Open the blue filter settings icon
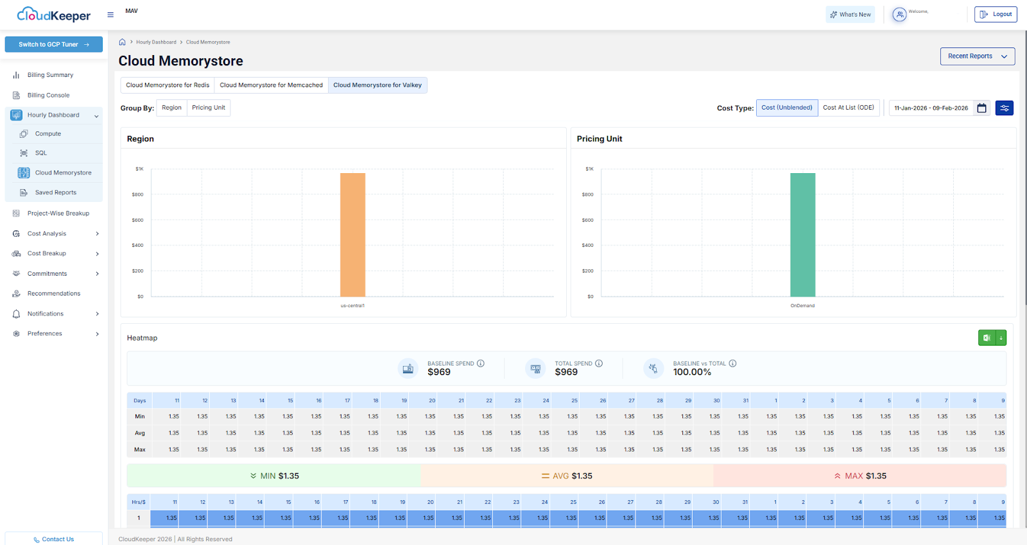This screenshot has height=545, width=1027. [1004, 108]
